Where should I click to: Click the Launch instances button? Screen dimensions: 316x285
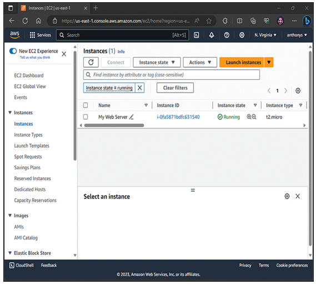tap(242, 62)
